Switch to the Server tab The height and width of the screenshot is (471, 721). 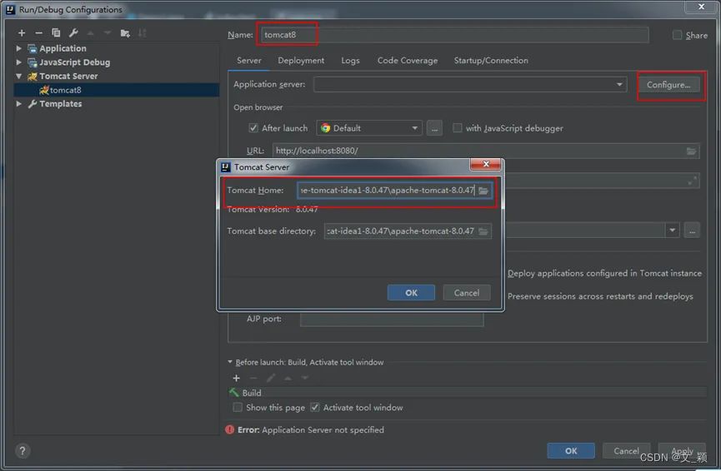248,61
